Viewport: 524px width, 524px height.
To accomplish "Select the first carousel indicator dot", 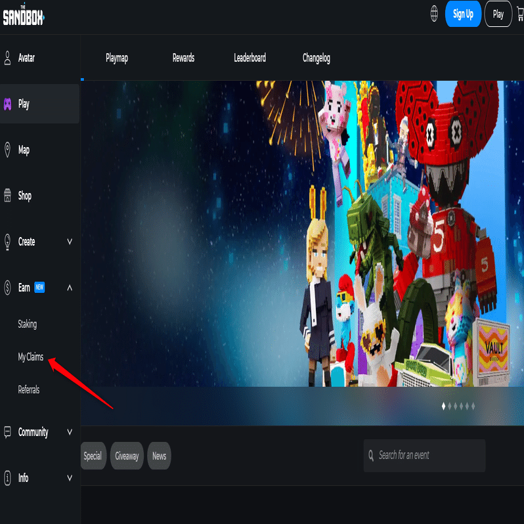I will point(443,406).
